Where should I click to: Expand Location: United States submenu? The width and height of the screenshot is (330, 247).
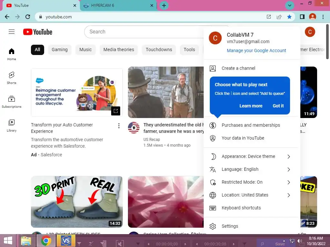[252, 195]
